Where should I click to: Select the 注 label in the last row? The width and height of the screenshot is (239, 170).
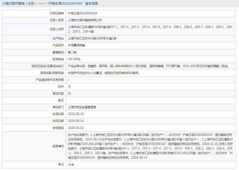click(x=62, y=164)
